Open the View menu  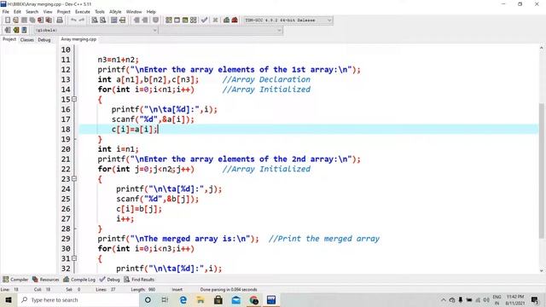(48, 11)
